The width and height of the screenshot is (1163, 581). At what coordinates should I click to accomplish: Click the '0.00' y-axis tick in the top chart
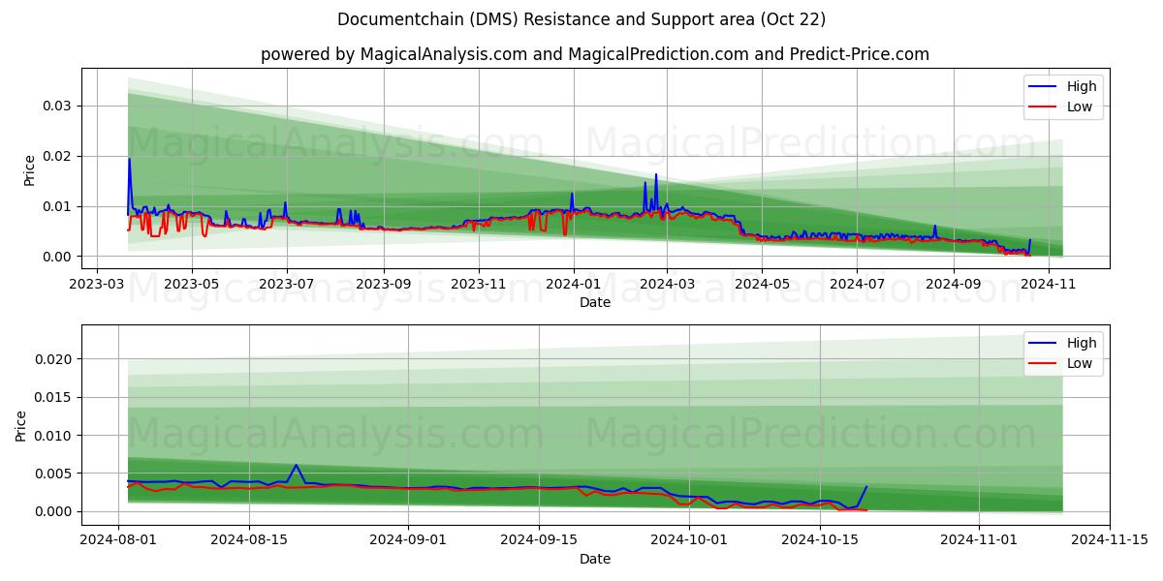(57, 257)
